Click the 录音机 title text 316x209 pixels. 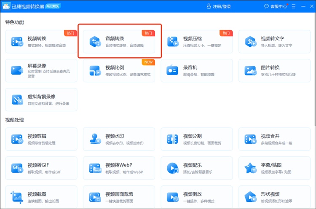click(x=190, y=67)
